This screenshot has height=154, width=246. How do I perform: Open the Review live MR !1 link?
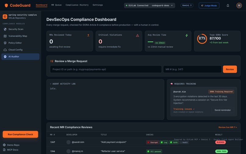point(228,127)
